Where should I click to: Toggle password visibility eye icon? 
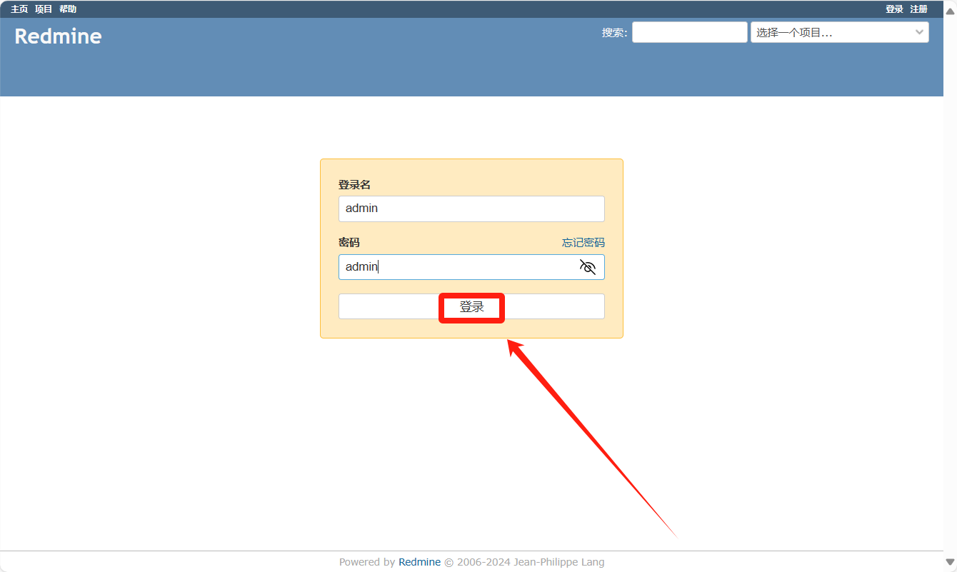[587, 267]
